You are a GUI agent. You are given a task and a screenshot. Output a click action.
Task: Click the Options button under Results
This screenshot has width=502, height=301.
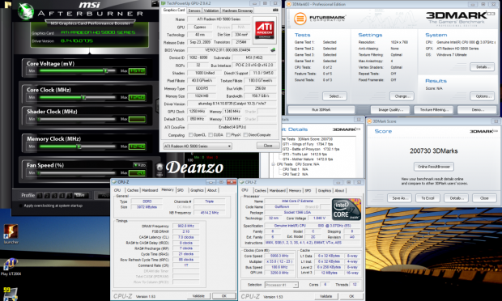click(x=483, y=96)
